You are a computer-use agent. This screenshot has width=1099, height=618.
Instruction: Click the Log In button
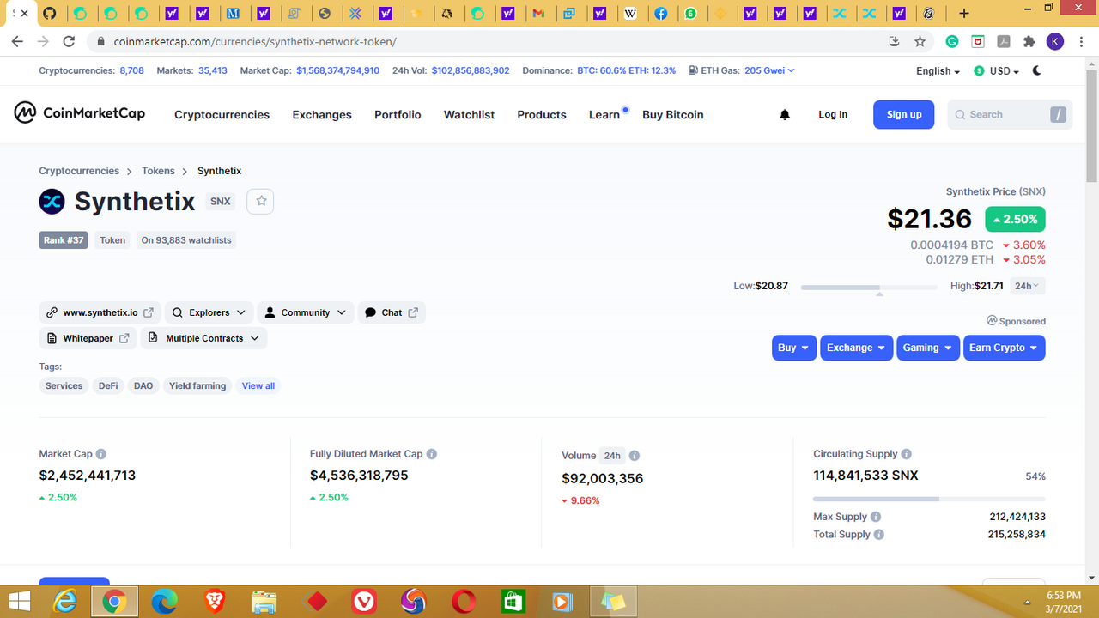[833, 114]
